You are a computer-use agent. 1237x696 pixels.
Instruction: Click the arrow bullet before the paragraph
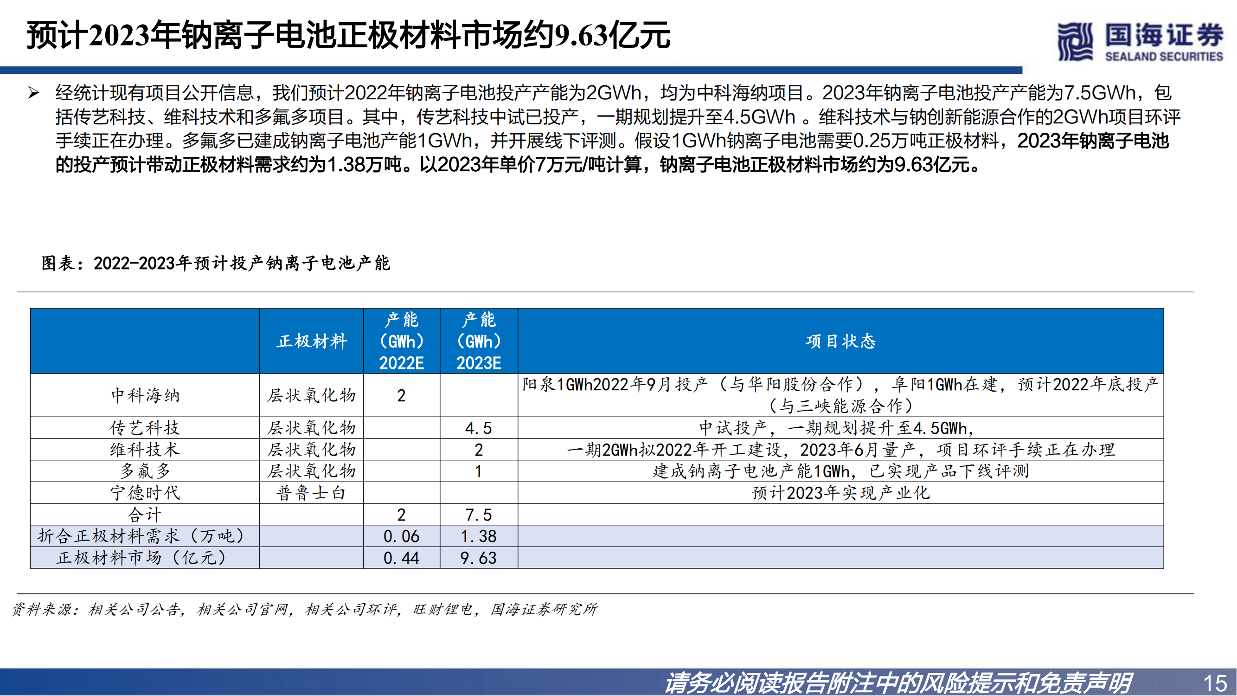coord(33,92)
